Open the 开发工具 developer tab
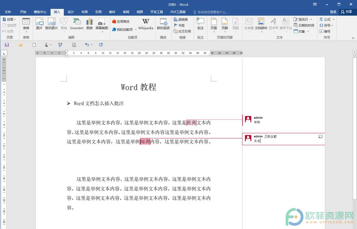The image size is (357, 229). 157,12
